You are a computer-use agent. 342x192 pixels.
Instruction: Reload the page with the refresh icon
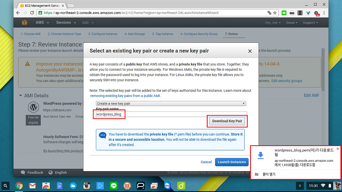pos(32,13)
